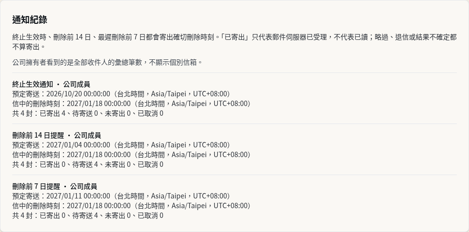Click deletion time line under 14 日提醒

131,155
